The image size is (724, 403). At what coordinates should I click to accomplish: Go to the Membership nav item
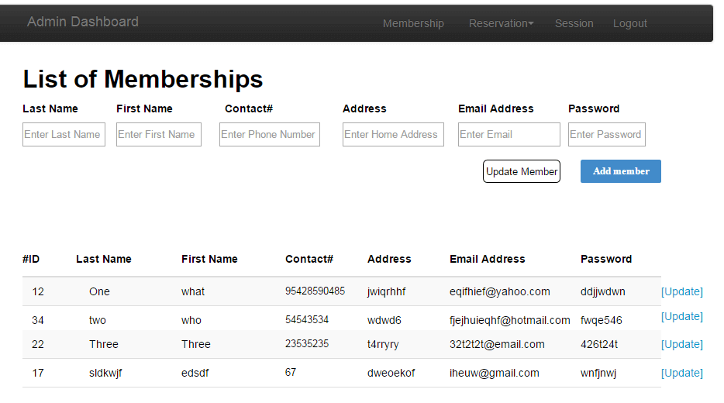point(413,23)
